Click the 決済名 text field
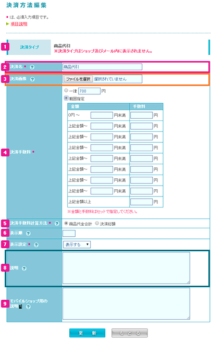Viewport: 211px width, 342px height. 102,67
